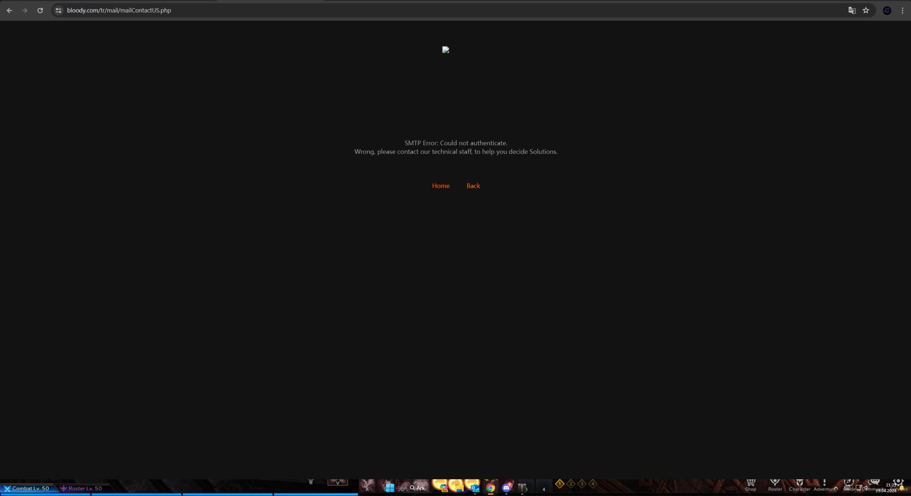
Task: Click the browser profile avatar
Action: pos(886,10)
